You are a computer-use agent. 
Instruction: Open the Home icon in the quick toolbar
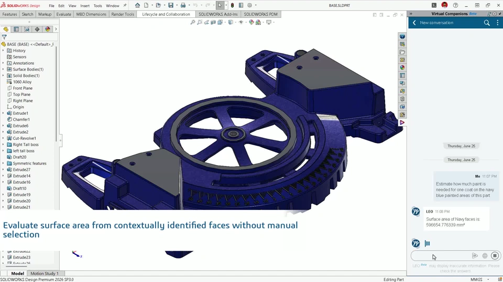pos(137,5)
